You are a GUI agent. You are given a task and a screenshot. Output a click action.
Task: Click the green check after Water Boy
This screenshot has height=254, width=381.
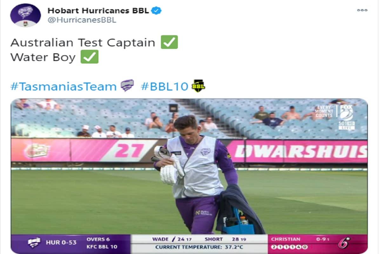pyautogui.click(x=90, y=57)
